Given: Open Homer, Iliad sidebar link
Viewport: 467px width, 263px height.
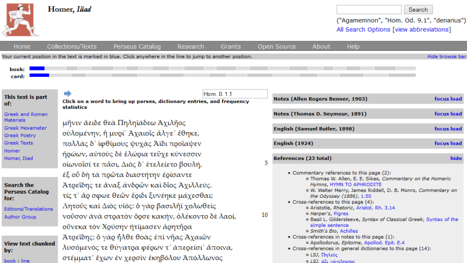Looking at the screenshot, I should pyautogui.click(x=19, y=158).
